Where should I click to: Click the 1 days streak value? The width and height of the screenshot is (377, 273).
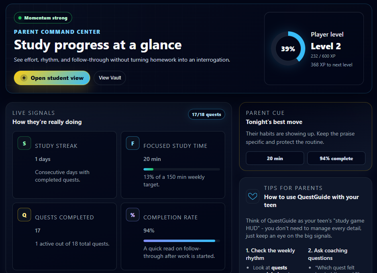click(x=43, y=159)
